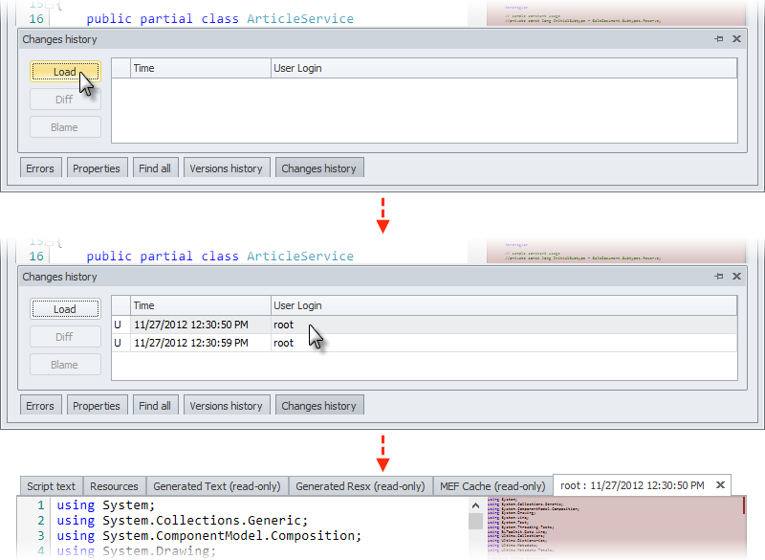The width and height of the screenshot is (765, 560).
Task: Open the Generated Text (read-only) tab
Action: (x=216, y=486)
